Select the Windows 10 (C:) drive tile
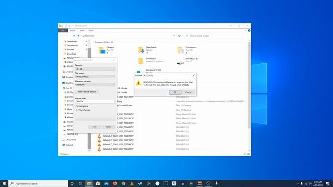Image resolution: width=333 pixels, height=187 pixels. tap(149, 71)
